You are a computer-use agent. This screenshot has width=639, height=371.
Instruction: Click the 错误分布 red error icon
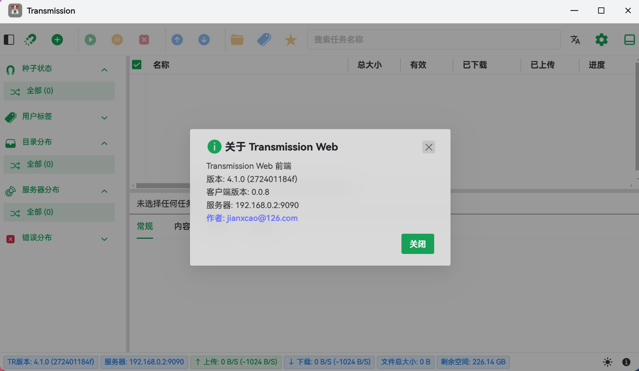(x=11, y=239)
